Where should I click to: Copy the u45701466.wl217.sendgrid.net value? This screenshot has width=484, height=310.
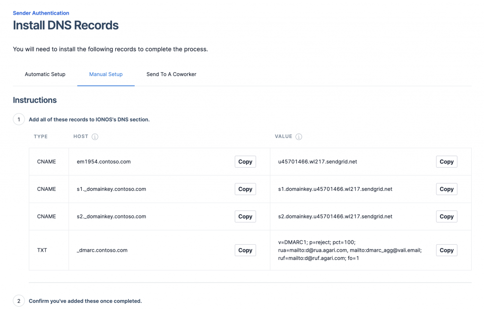(x=446, y=162)
